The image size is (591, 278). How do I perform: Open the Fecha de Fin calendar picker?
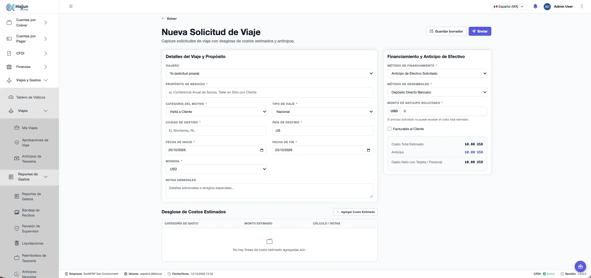pyautogui.click(x=368, y=150)
